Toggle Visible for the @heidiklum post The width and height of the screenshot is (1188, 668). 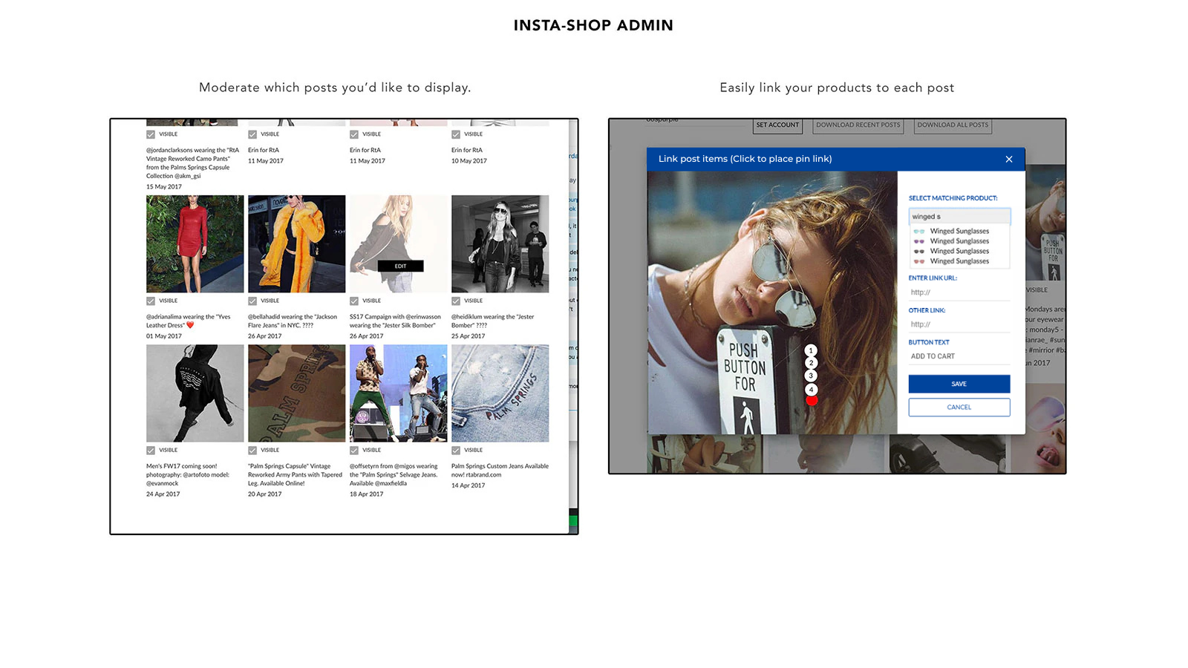[x=456, y=301]
